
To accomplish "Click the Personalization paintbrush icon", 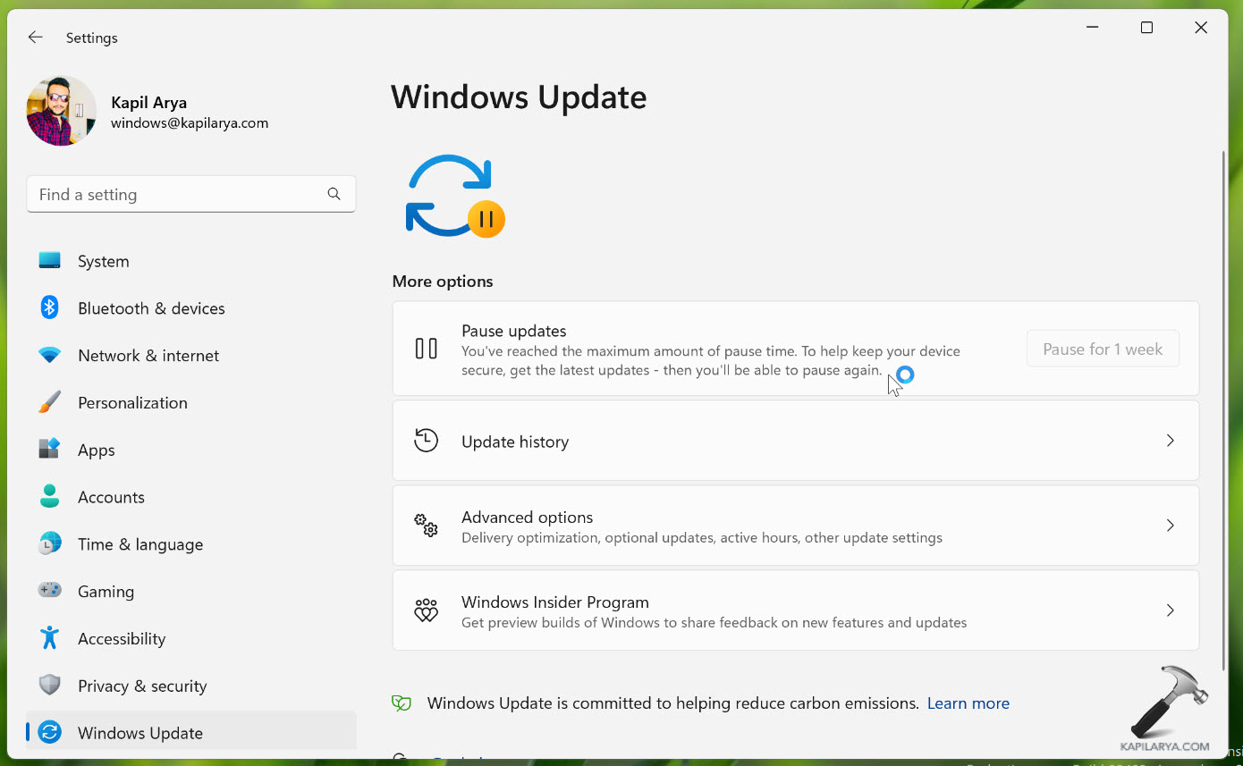I will click(x=49, y=402).
